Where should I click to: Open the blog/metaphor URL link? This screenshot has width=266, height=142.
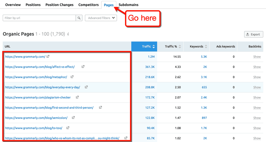[36, 77]
